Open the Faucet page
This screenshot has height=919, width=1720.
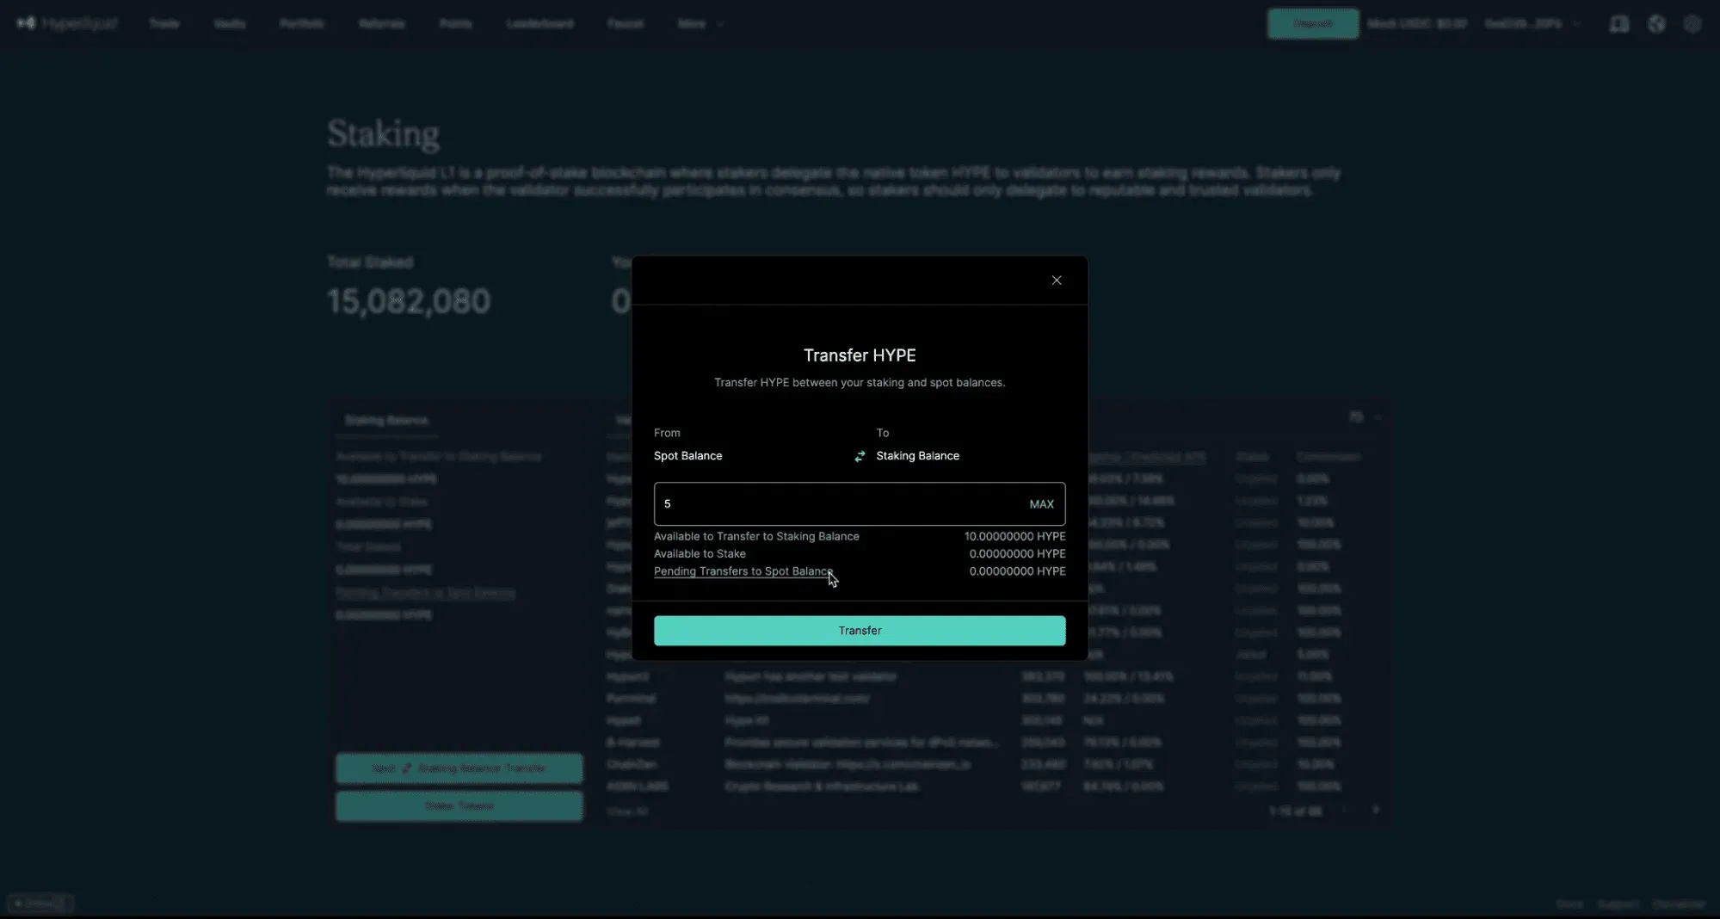tap(626, 24)
